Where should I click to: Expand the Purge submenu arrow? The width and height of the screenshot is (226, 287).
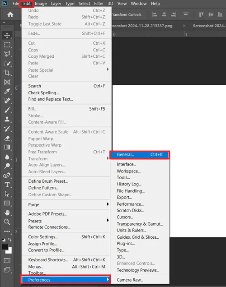click(x=108, y=204)
